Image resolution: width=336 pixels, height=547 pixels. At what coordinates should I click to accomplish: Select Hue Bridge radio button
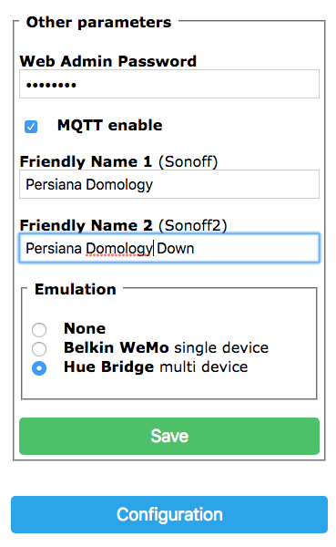(39, 368)
